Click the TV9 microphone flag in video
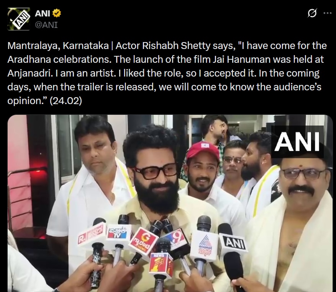 click(x=176, y=237)
